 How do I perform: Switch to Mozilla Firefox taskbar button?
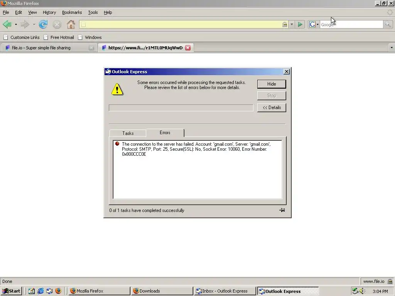tap(99, 291)
